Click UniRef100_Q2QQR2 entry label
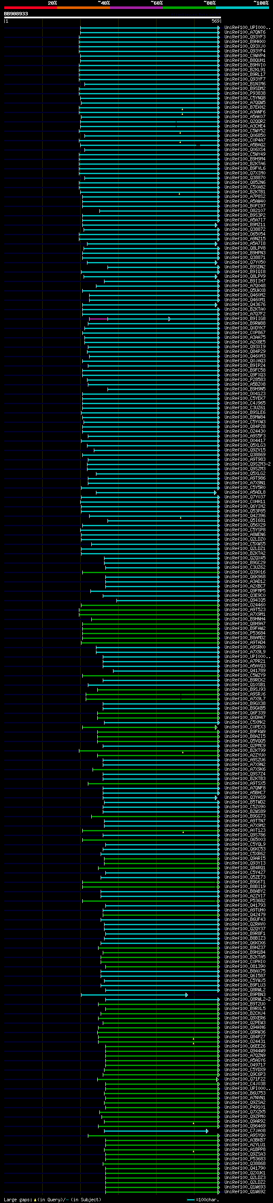The image size is (273, 1203). [245, 122]
